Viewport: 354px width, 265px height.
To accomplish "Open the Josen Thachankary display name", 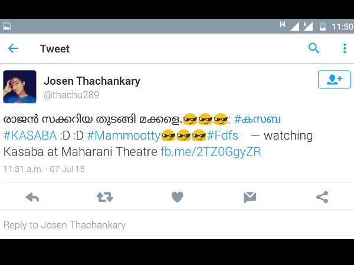I will click(x=92, y=81).
